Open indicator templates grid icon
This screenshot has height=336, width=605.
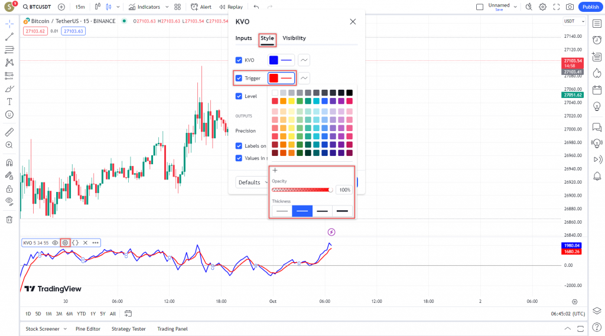point(177,7)
